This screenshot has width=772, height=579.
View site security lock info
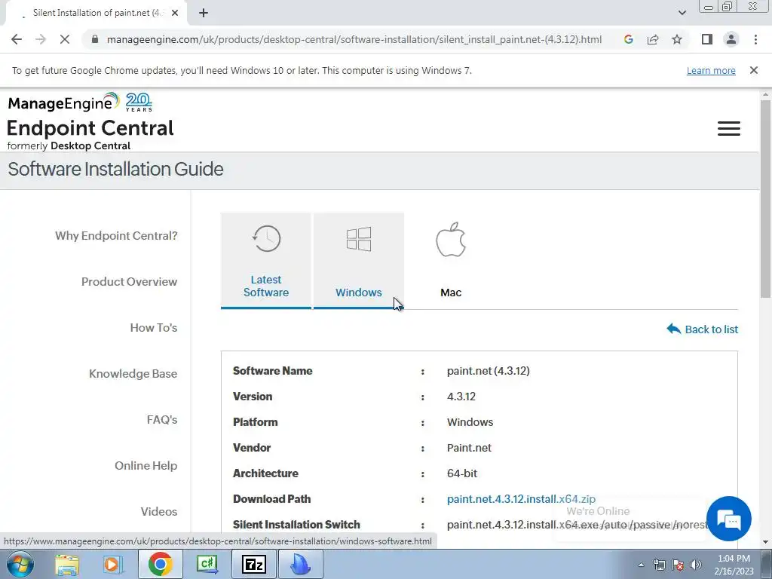pos(95,39)
